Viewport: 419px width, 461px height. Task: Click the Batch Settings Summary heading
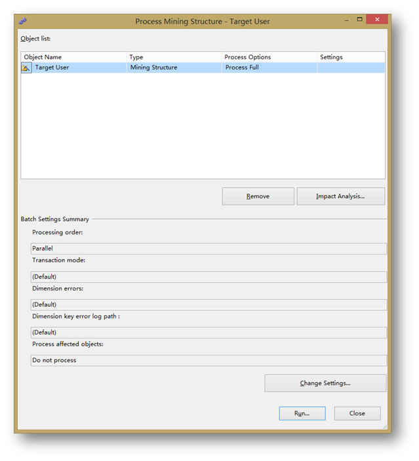[x=54, y=219]
